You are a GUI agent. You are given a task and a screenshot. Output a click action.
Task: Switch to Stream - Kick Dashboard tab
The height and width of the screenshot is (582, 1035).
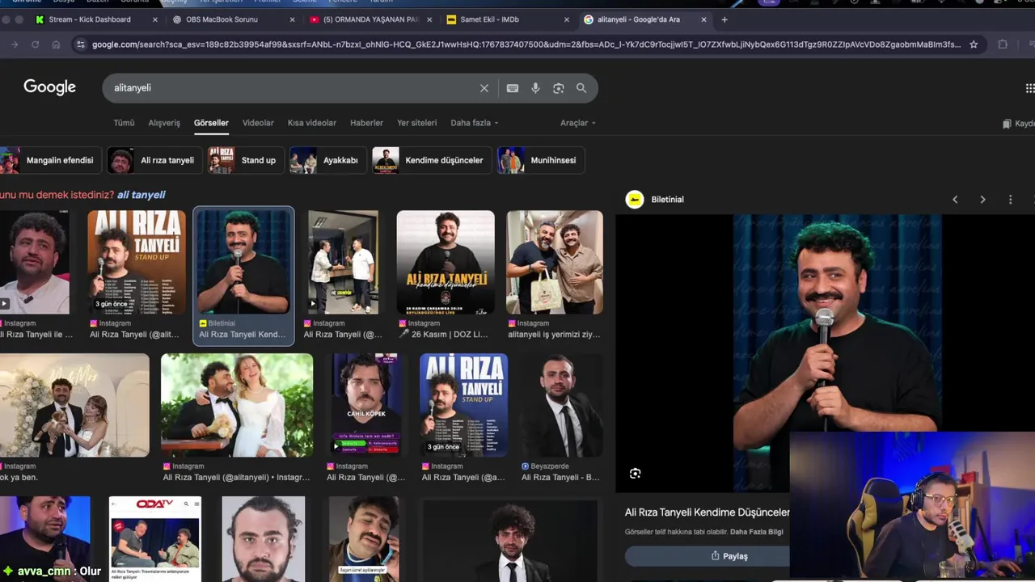tap(89, 19)
